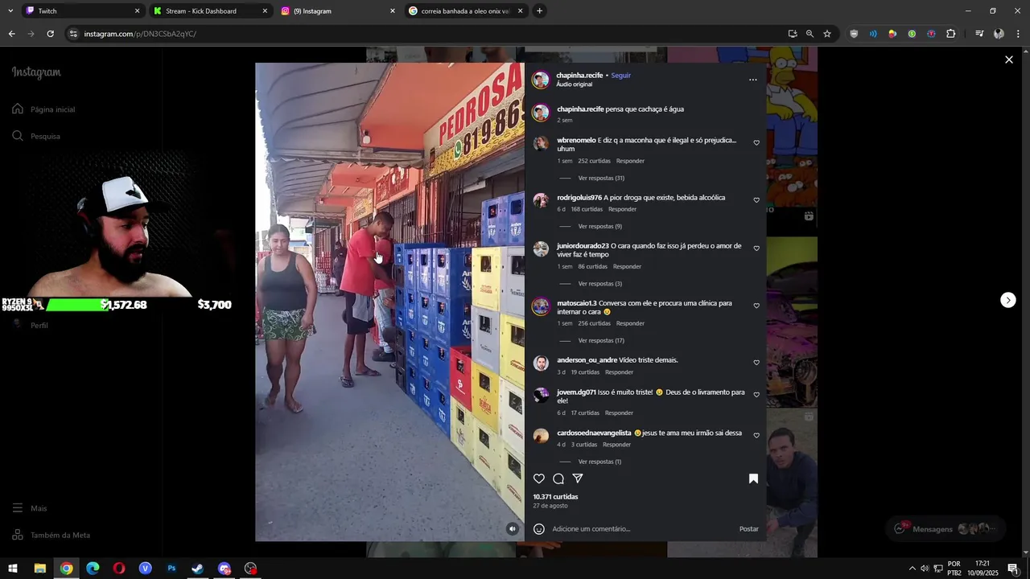Open the media control music-note button
The width and height of the screenshot is (1030, 579).
click(979, 34)
